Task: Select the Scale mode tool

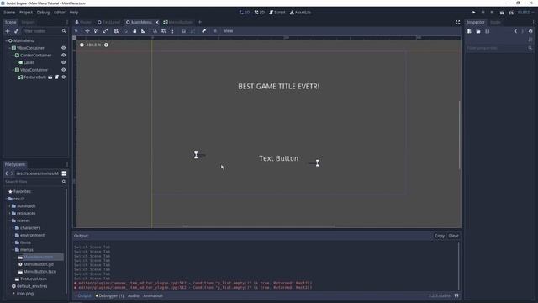Action: click(106, 31)
